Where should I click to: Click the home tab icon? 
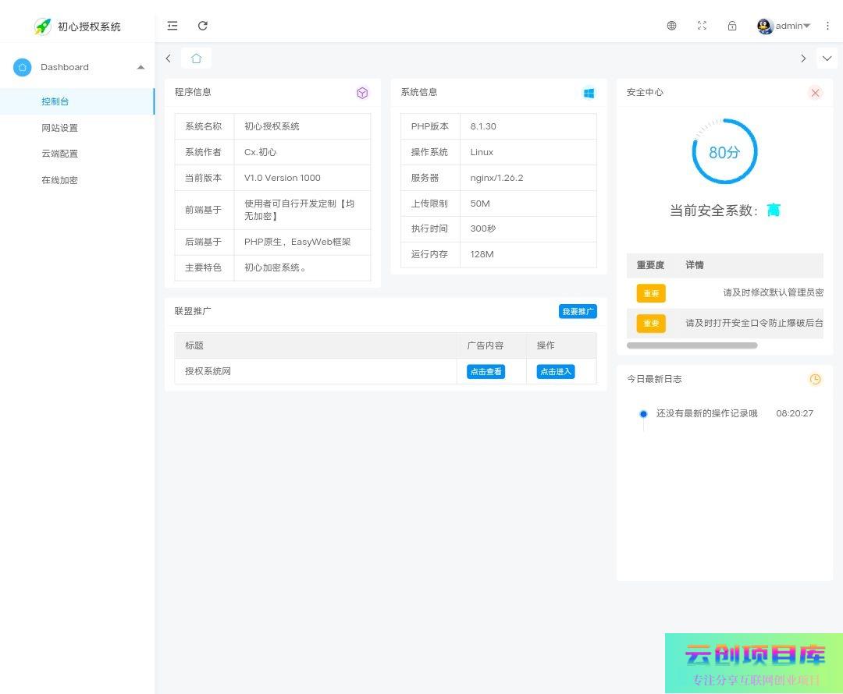pos(196,58)
